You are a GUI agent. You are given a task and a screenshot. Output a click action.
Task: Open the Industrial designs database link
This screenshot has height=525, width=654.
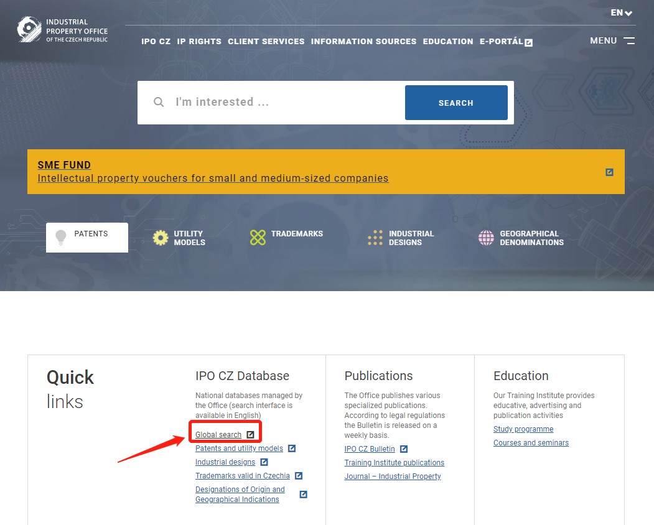coord(225,462)
